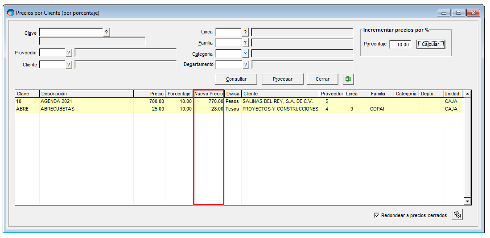Click the Porcentaje column header

tap(179, 94)
